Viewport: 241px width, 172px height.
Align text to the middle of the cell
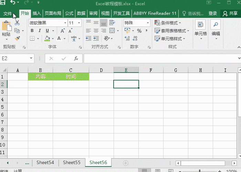(x=96, y=23)
